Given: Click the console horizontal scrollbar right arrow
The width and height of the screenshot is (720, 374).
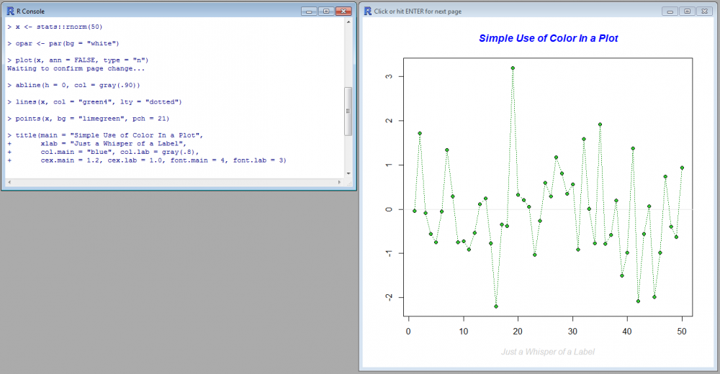Looking at the screenshot, I should (340, 183).
